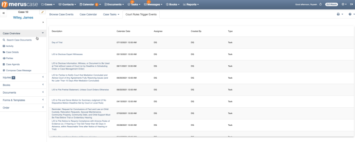
Task: Switch to Case Calendar tab
Action: point(88,14)
